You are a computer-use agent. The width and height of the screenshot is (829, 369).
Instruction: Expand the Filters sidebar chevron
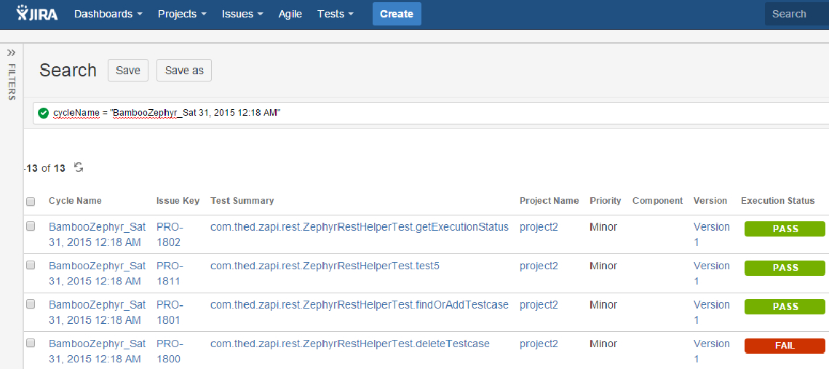[x=11, y=52]
